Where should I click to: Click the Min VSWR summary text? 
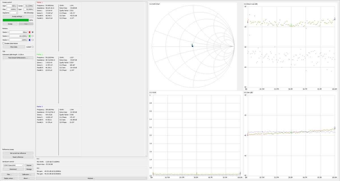[48, 161]
